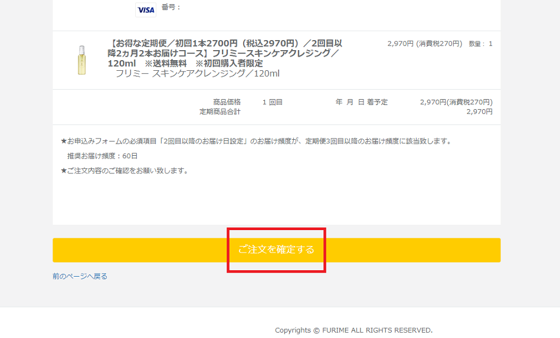Click the ★ご注文内容のご確認をお願い致します note
The height and width of the screenshot is (338, 560).
pos(125,170)
